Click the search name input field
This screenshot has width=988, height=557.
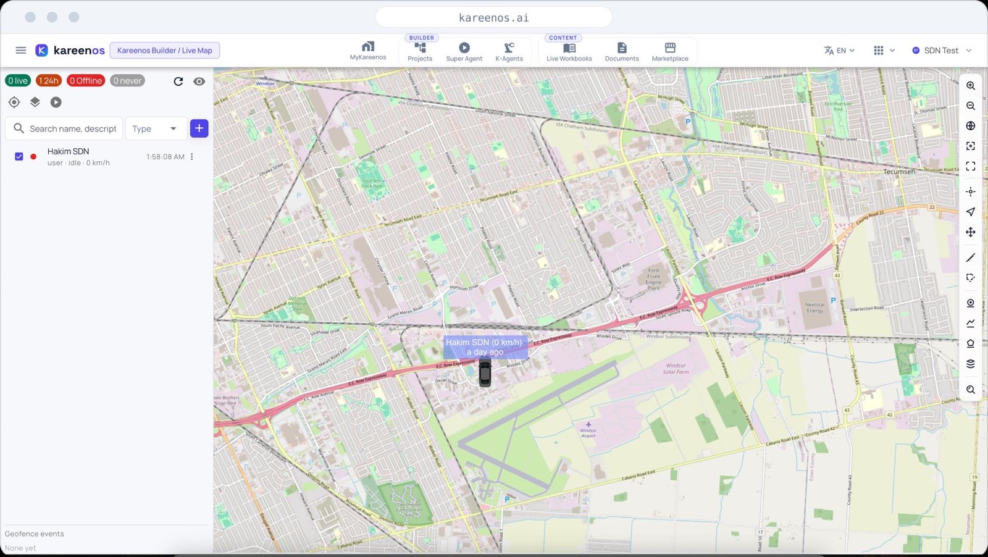pyautogui.click(x=64, y=128)
